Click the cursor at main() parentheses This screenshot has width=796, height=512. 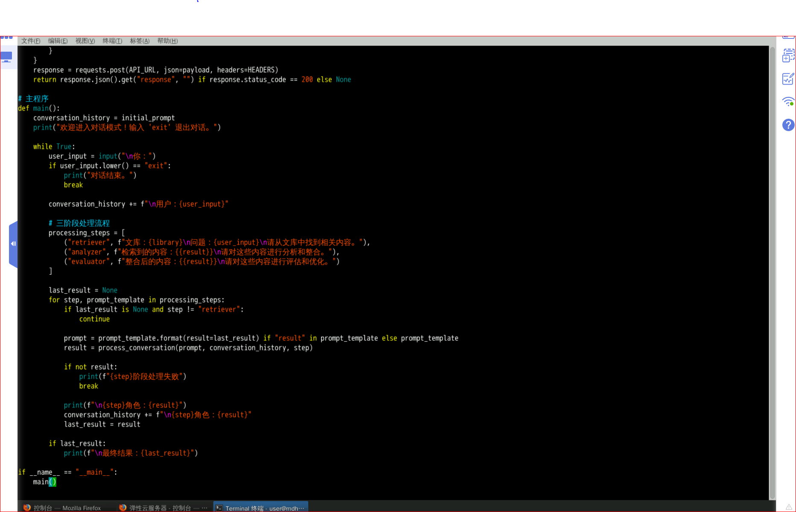coord(53,482)
